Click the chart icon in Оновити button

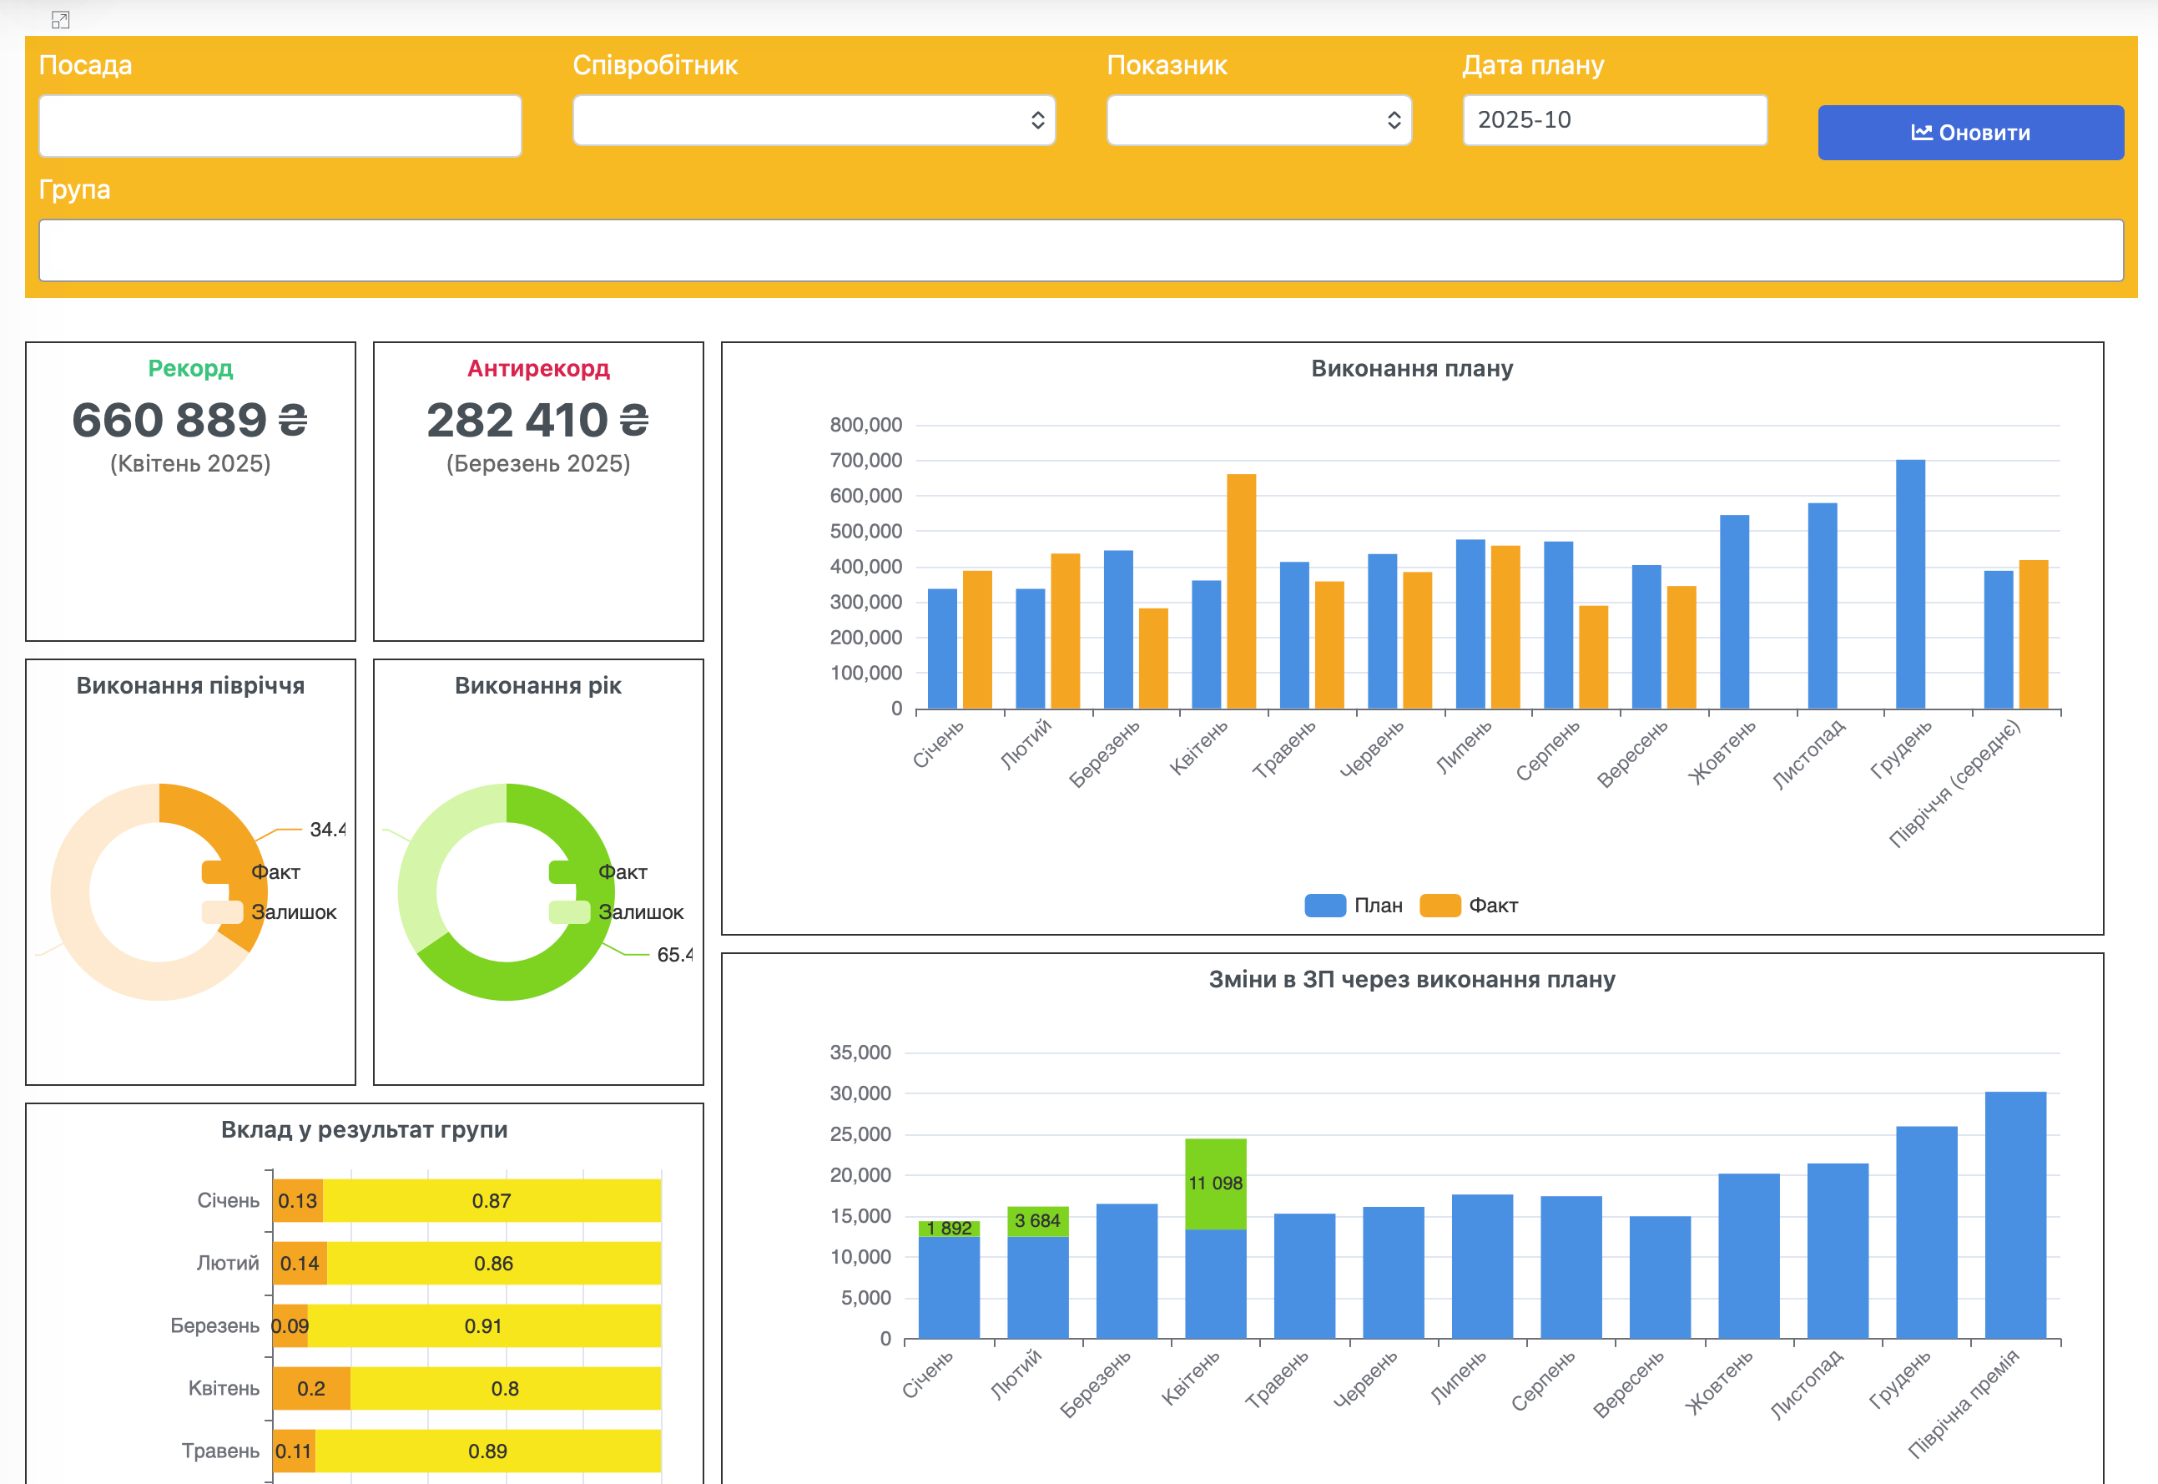click(1921, 132)
